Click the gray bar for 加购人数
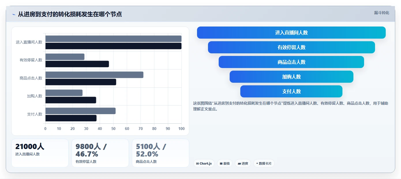The height and width of the screenshot is (179, 401). tap(64, 93)
